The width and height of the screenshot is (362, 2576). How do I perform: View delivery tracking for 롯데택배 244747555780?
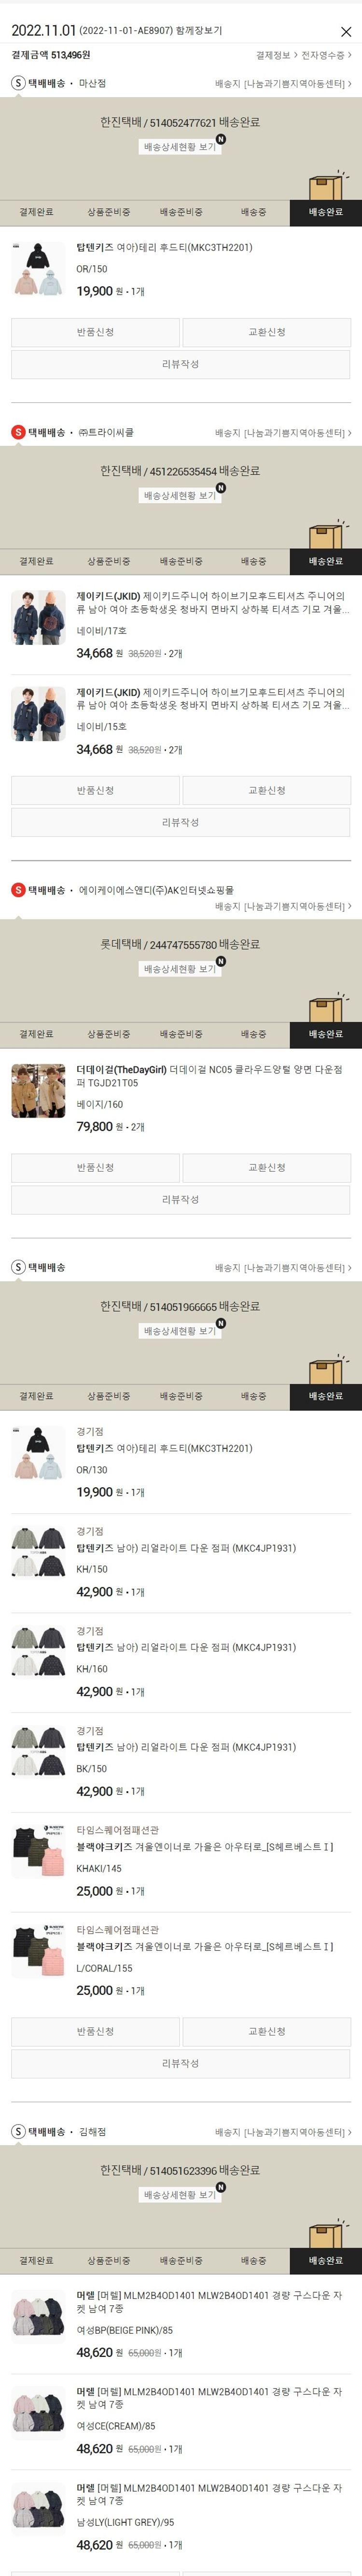point(181,969)
